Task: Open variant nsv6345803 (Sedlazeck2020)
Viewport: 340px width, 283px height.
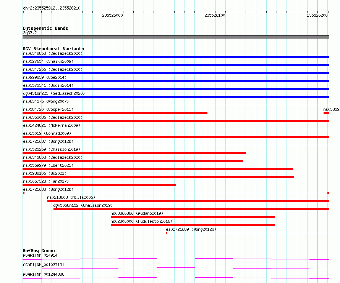Action: click(x=53, y=157)
